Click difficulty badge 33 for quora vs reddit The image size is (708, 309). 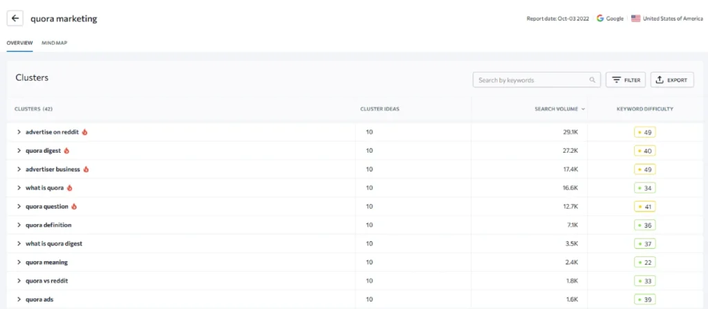[x=645, y=281]
